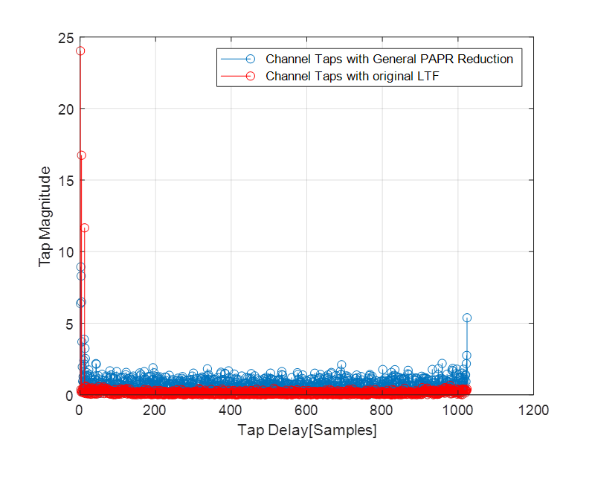Click the red legend line marker
589x488 pixels.
coord(250,77)
